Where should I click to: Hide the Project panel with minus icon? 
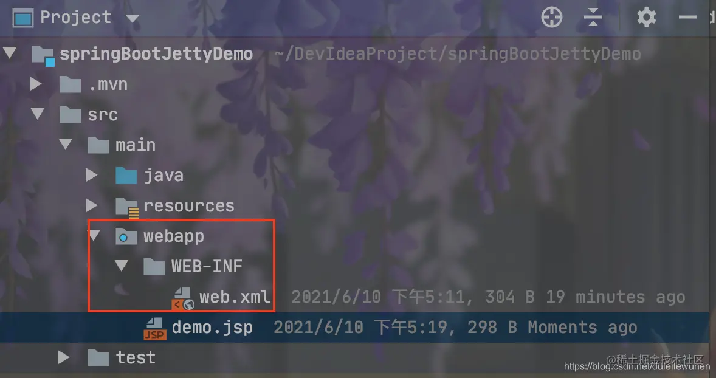(x=687, y=18)
